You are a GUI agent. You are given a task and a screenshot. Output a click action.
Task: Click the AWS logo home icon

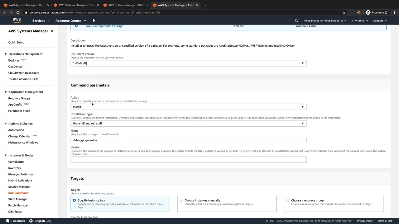click(x=17, y=21)
